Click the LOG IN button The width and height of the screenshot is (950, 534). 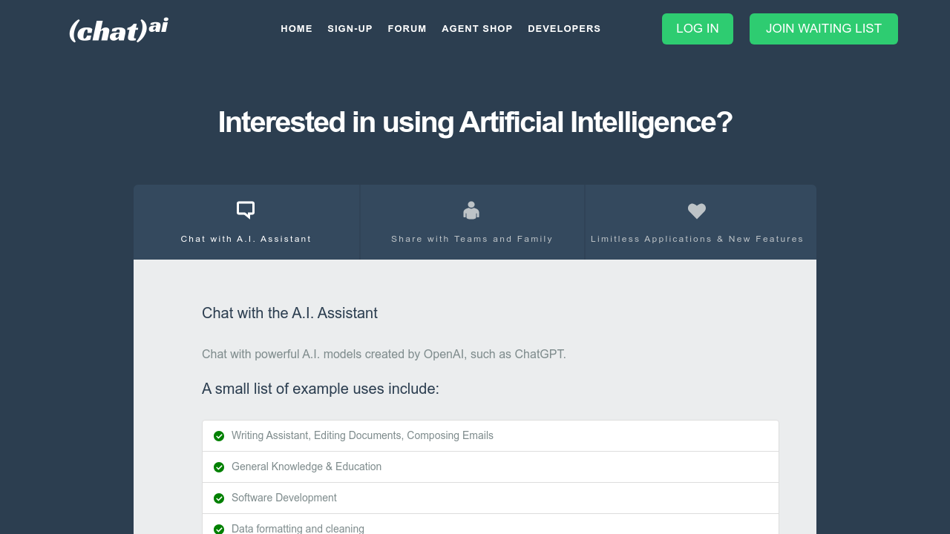pos(697,29)
